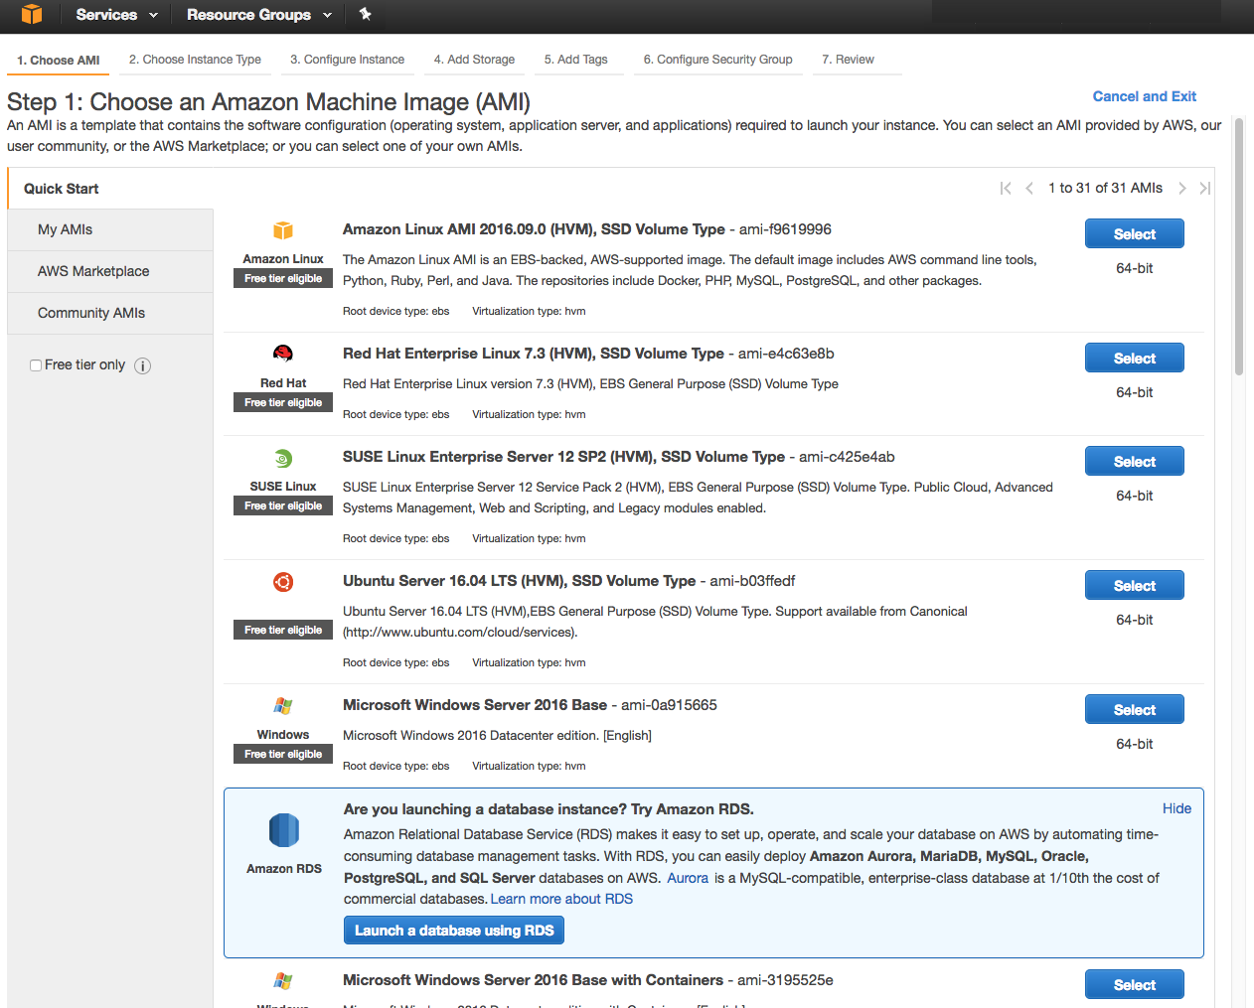Open the Quick Start AMI list
The height and width of the screenshot is (1008, 1254).
[x=110, y=189]
